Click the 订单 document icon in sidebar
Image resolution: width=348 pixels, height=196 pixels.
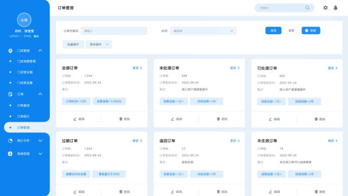[10, 94]
